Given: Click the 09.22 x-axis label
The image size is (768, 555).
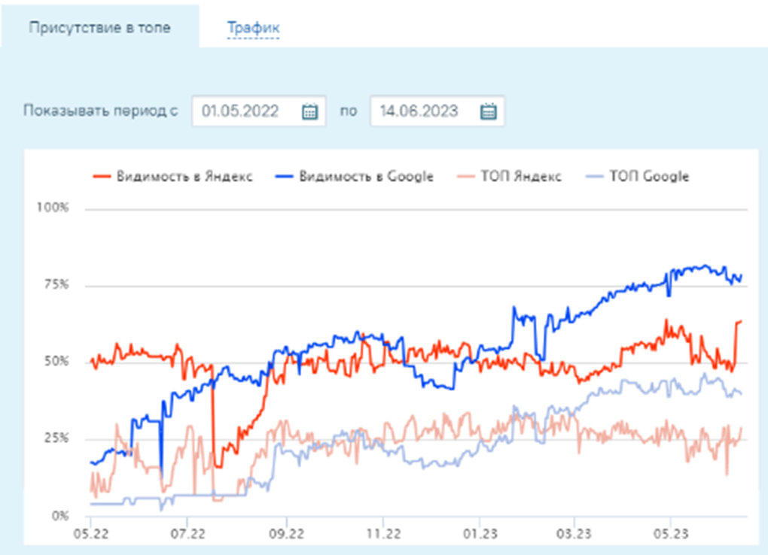Looking at the screenshot, I should click(286, 533).
